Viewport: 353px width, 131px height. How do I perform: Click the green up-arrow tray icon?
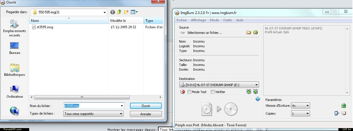[x=249, y=92]
